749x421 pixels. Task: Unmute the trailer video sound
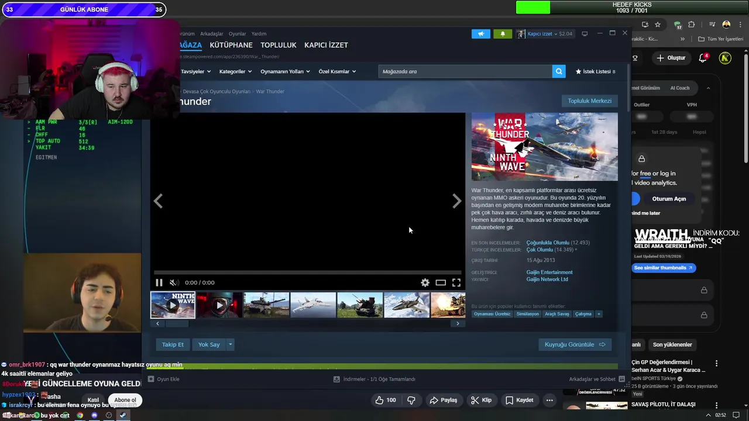click(174, 282)
